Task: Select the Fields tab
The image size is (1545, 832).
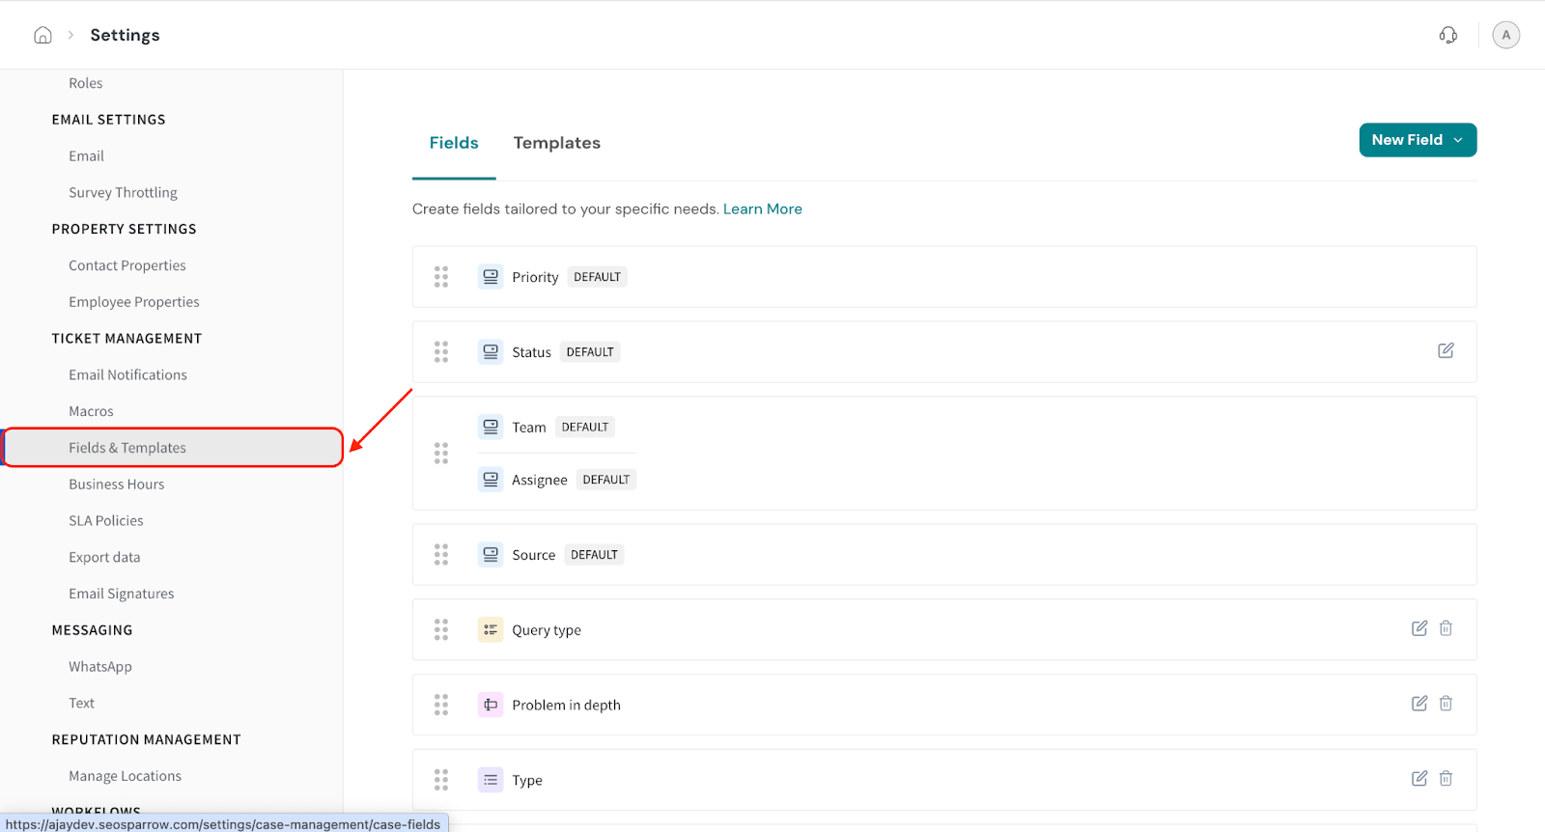Action: [x=454, y=143]
